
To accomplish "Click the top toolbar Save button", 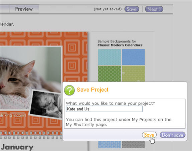I will [x=132, y=9].
